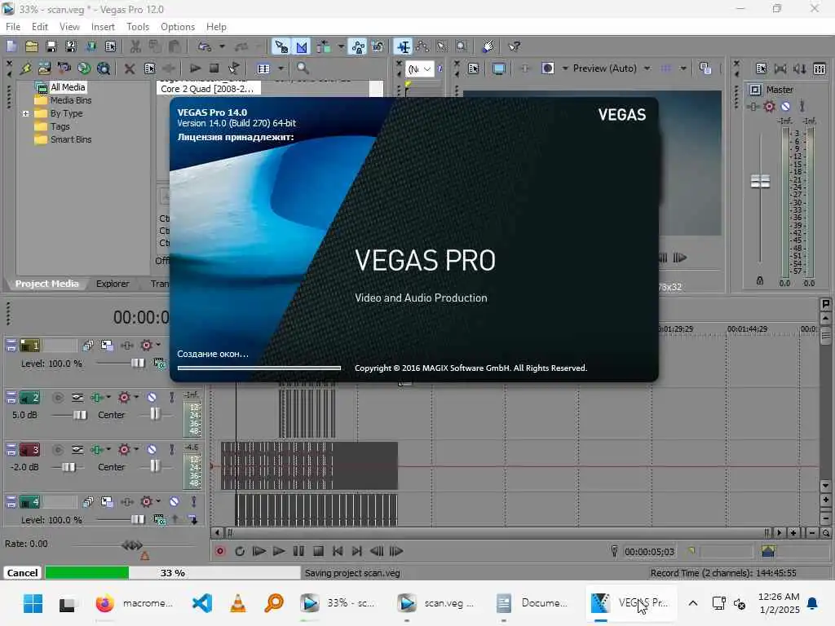Click the Video Preview on External Monitor icon
This screenshot has height=626, width=835.
click(498, 68)
